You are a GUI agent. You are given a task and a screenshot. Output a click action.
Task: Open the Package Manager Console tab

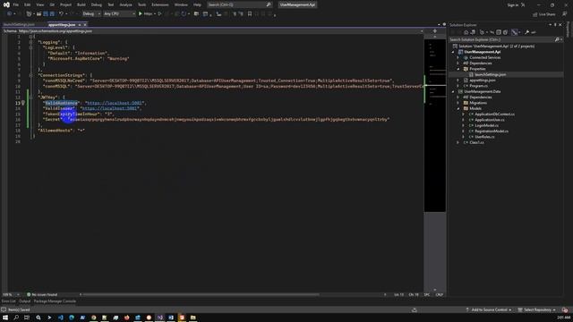pyautogui.click(x=55, y=301)
